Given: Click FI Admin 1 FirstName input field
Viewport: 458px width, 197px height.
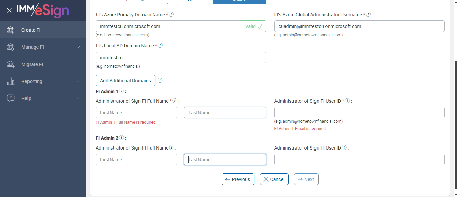Looking at the screenshot, I should click(x=136, y=113).
